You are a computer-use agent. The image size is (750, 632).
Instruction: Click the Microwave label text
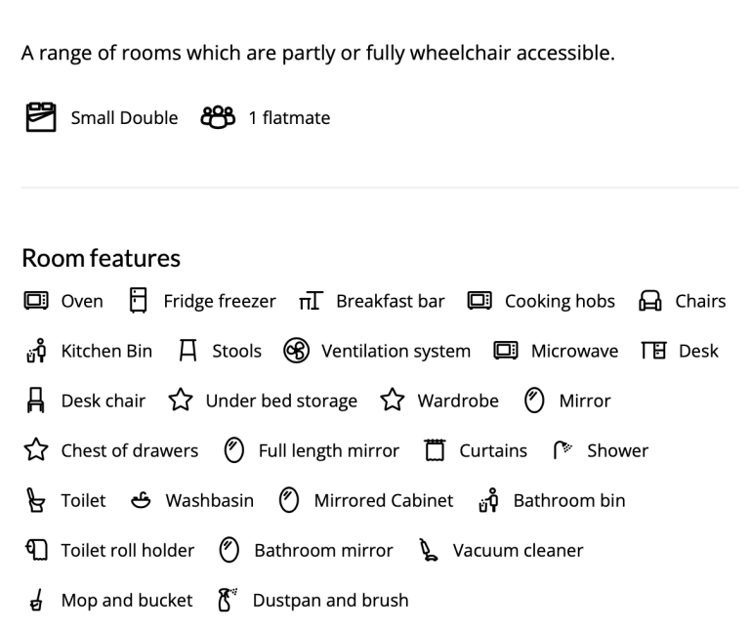coord(574,351)
